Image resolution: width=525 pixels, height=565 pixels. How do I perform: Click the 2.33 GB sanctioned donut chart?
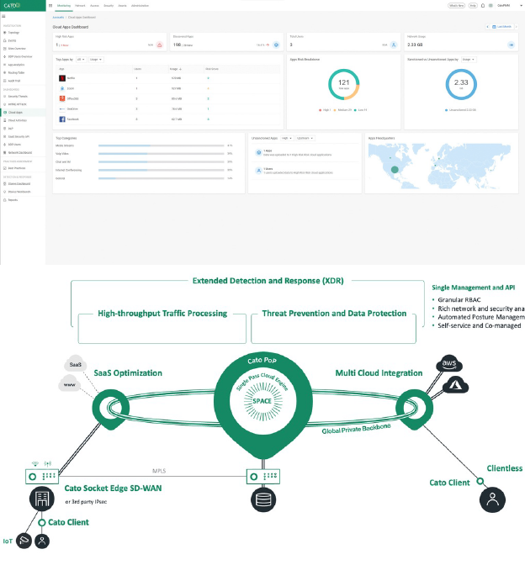pos(461,84)
